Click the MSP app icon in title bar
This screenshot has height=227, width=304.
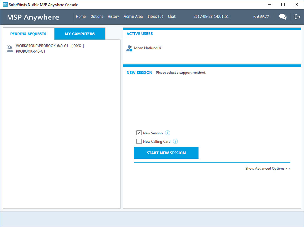(5, 5)
